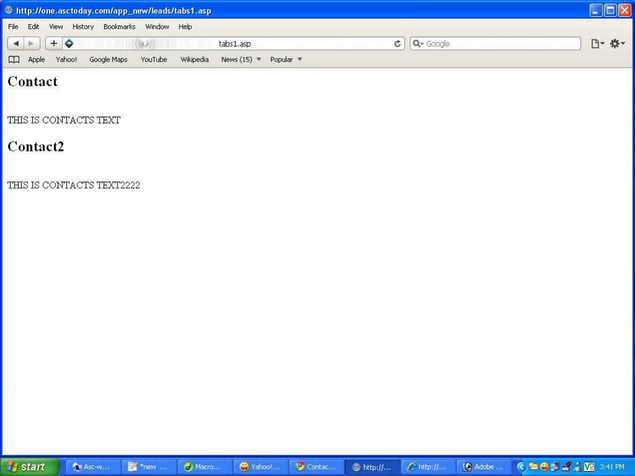
Task: Switch to the Internet Explorer http:// taskbar window
Action: (428, 467)
